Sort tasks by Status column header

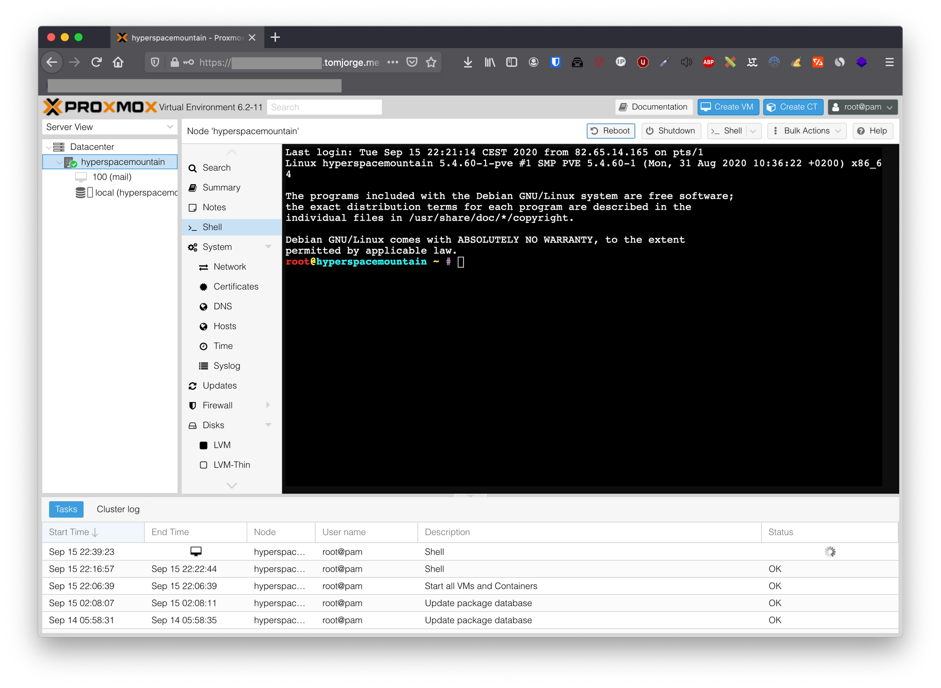click(829, 532)
